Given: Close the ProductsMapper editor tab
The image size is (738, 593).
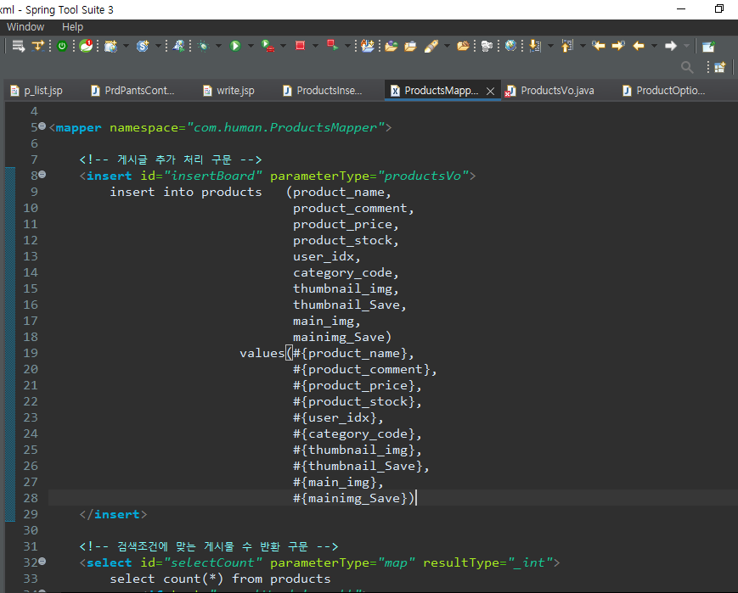Looking at the screenshot, I should pos(490,91).
